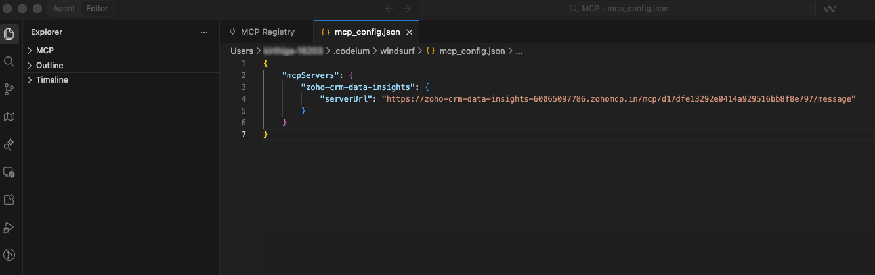Viewport: 875px width, 275px height.
Task: Expand the MCP folder section
Action: pyautogui.click(x=121, y=51)
